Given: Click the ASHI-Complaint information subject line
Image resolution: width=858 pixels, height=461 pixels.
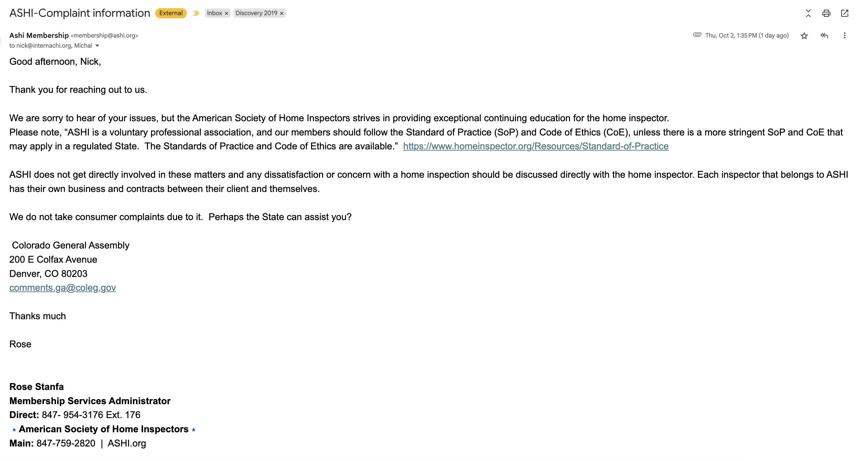Looking at the screenshot, I should (80, 13).
